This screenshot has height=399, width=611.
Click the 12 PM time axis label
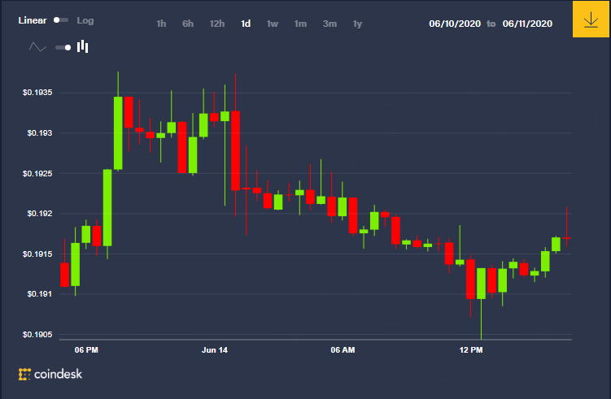tap(471, 350)
